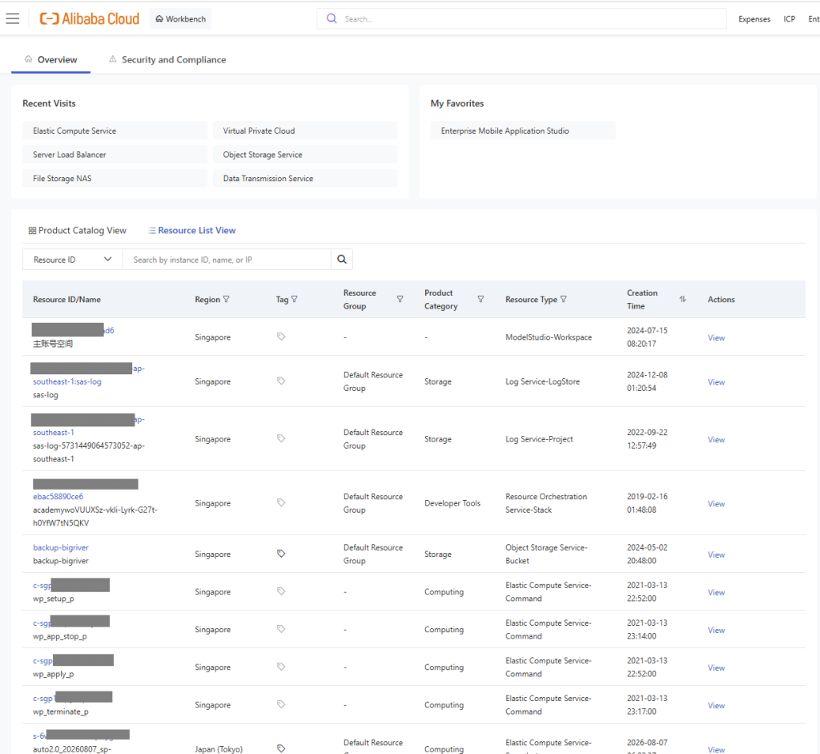Click the Actions column header

722,300
